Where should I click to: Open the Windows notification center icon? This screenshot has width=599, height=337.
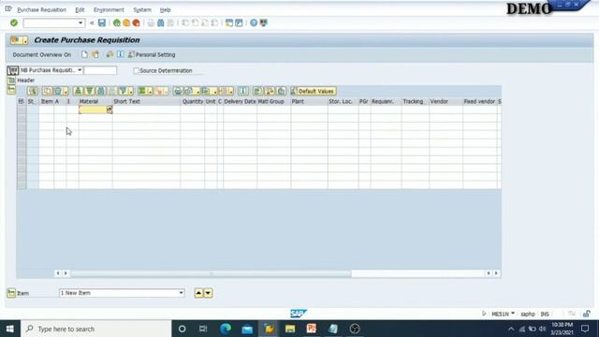click(585, 329)
